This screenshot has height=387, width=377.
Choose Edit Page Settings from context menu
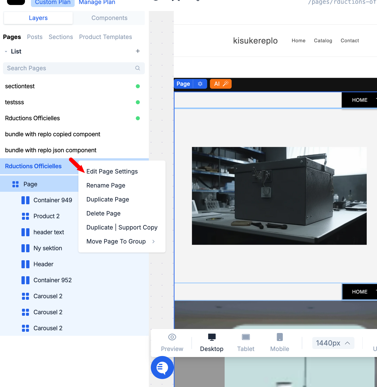click(112, 171)
